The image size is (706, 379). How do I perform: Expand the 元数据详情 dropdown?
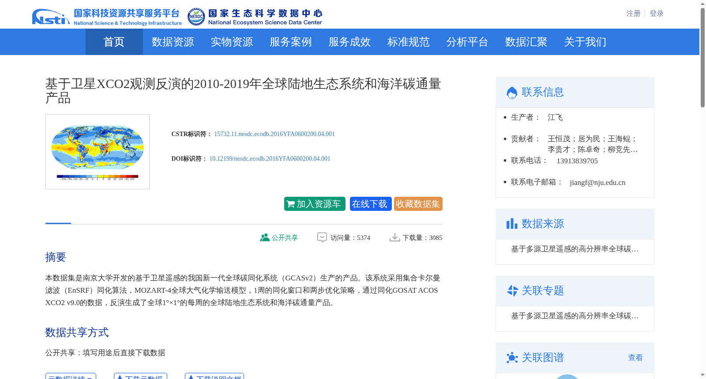coord(71,376)
